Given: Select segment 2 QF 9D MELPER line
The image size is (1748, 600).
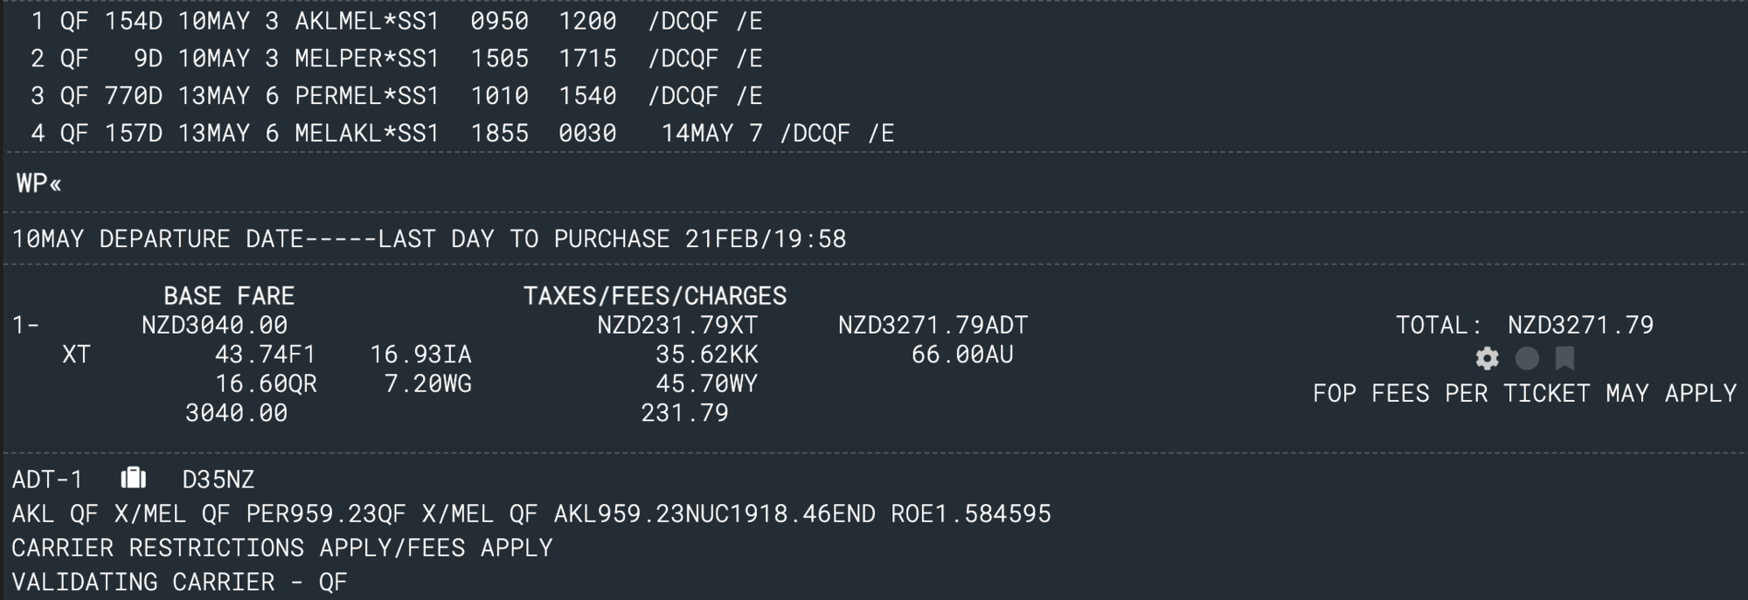Looking at the screenshot, I should [x=397, y=59].
